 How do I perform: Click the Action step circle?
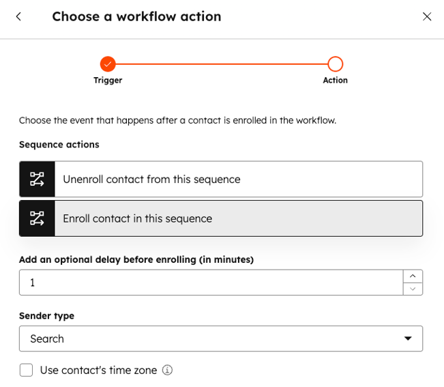point(336,64)
